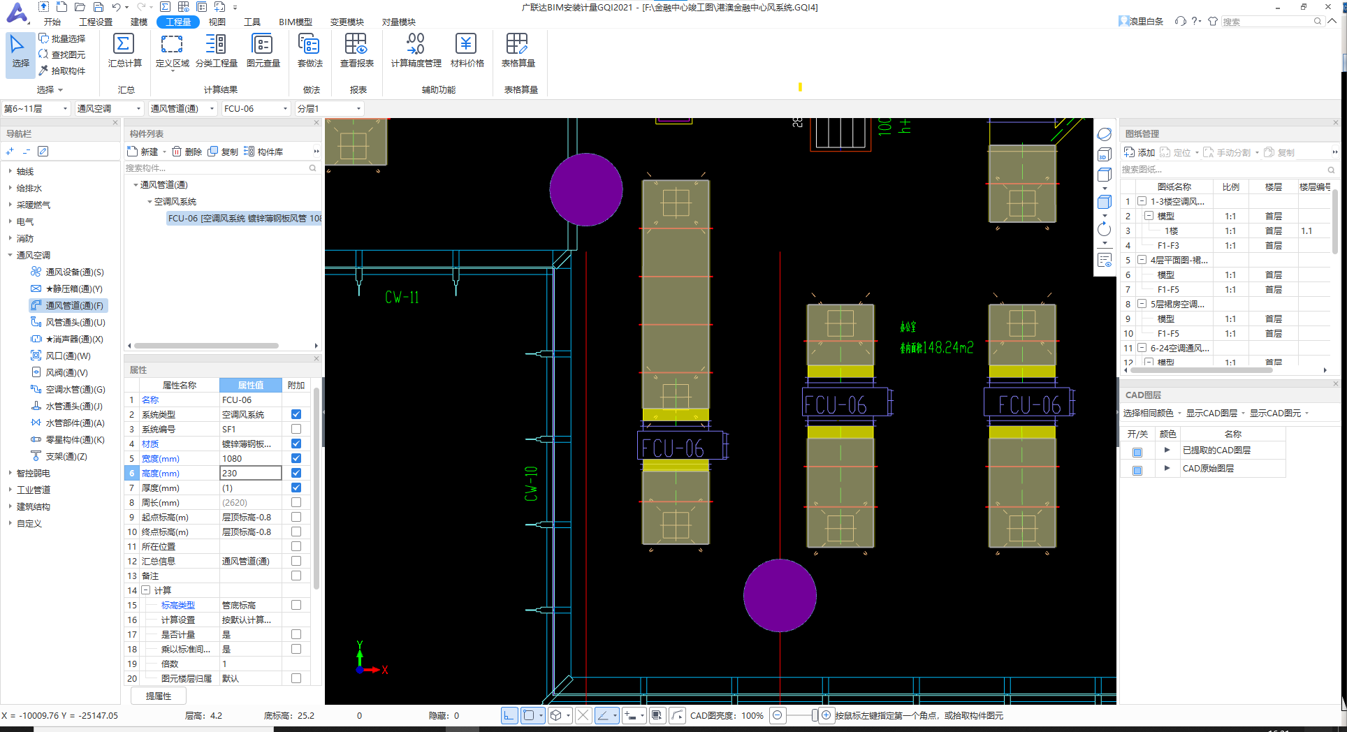Image resolution: width=1347 pixels, height=732 pixels.
Task: Expand the 给排水 tree node
Action: (x=10, y=188)
